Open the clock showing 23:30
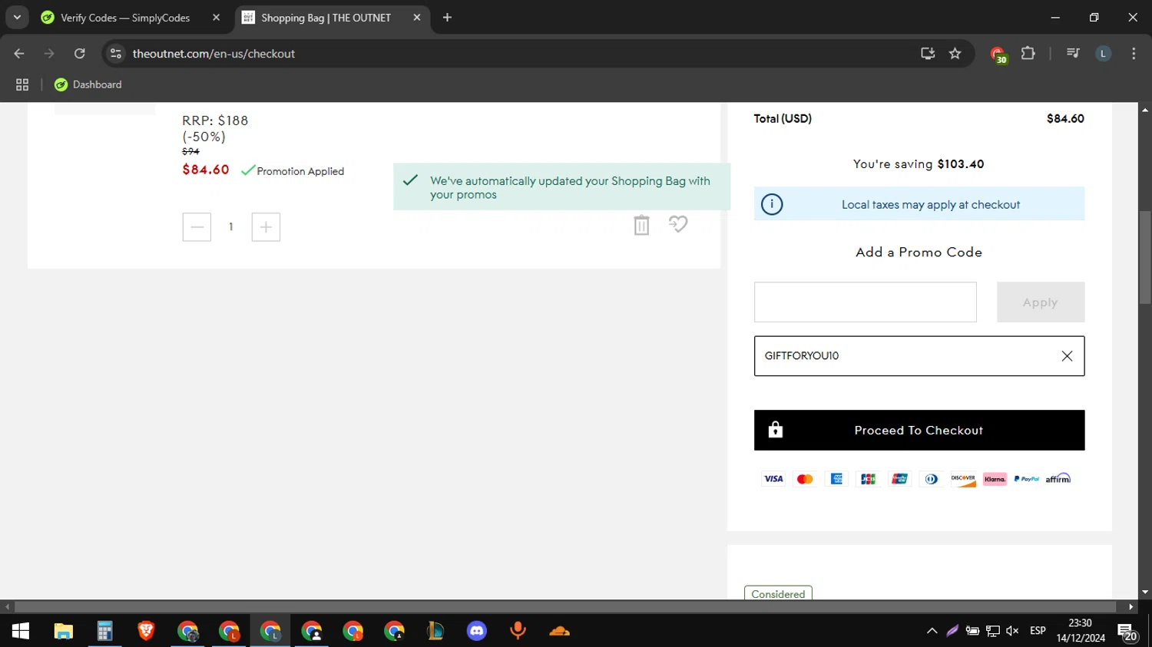This screenshot has height=647, width=1152. click(1080, 631)
